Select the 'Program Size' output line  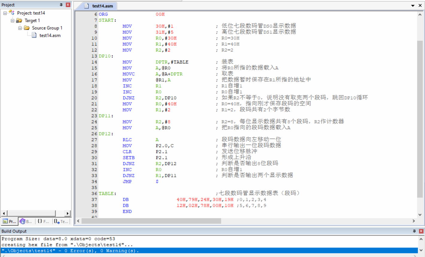click(x=58, y=239)
